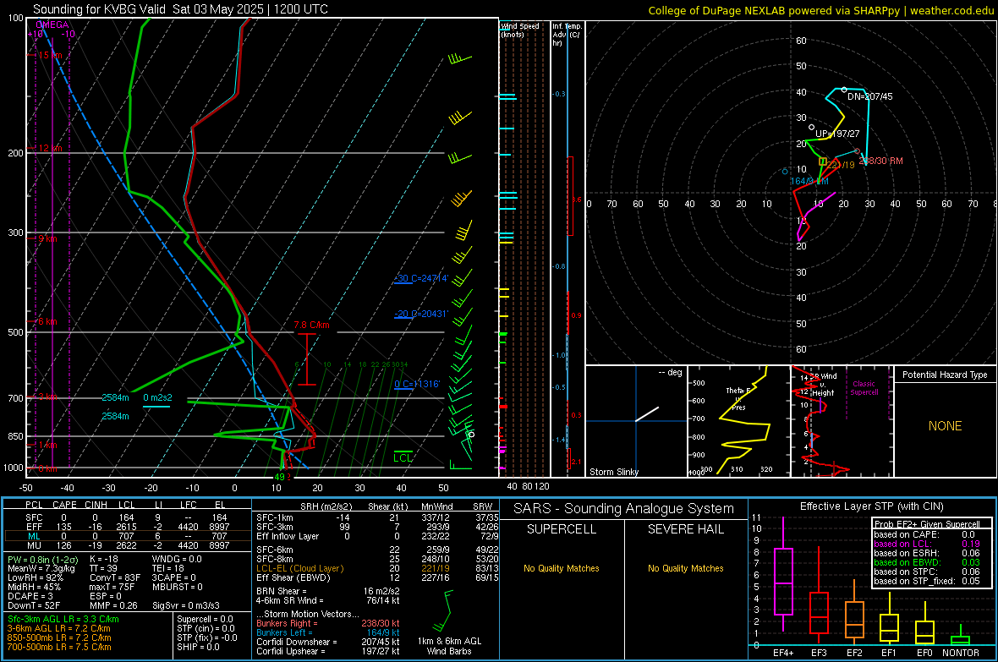Click the '9 km' height marker
Image resolution: width=998 pixels, height=662 pixels.
pos(47,238)
